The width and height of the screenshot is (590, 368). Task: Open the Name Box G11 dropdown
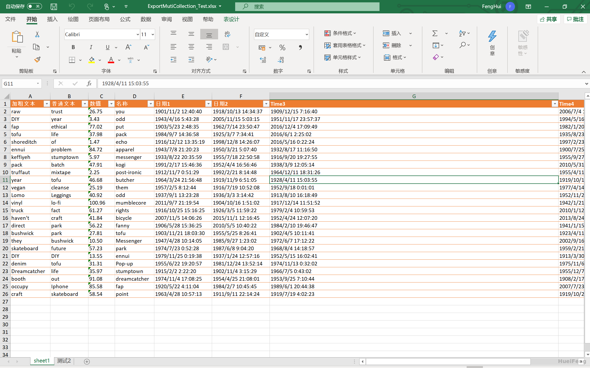38,83
